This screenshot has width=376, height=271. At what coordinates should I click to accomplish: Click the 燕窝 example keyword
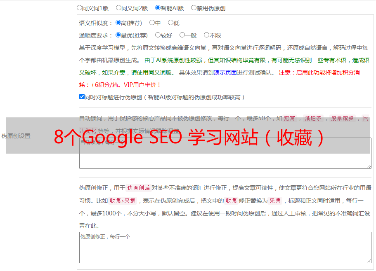click(x=289, y=118)
